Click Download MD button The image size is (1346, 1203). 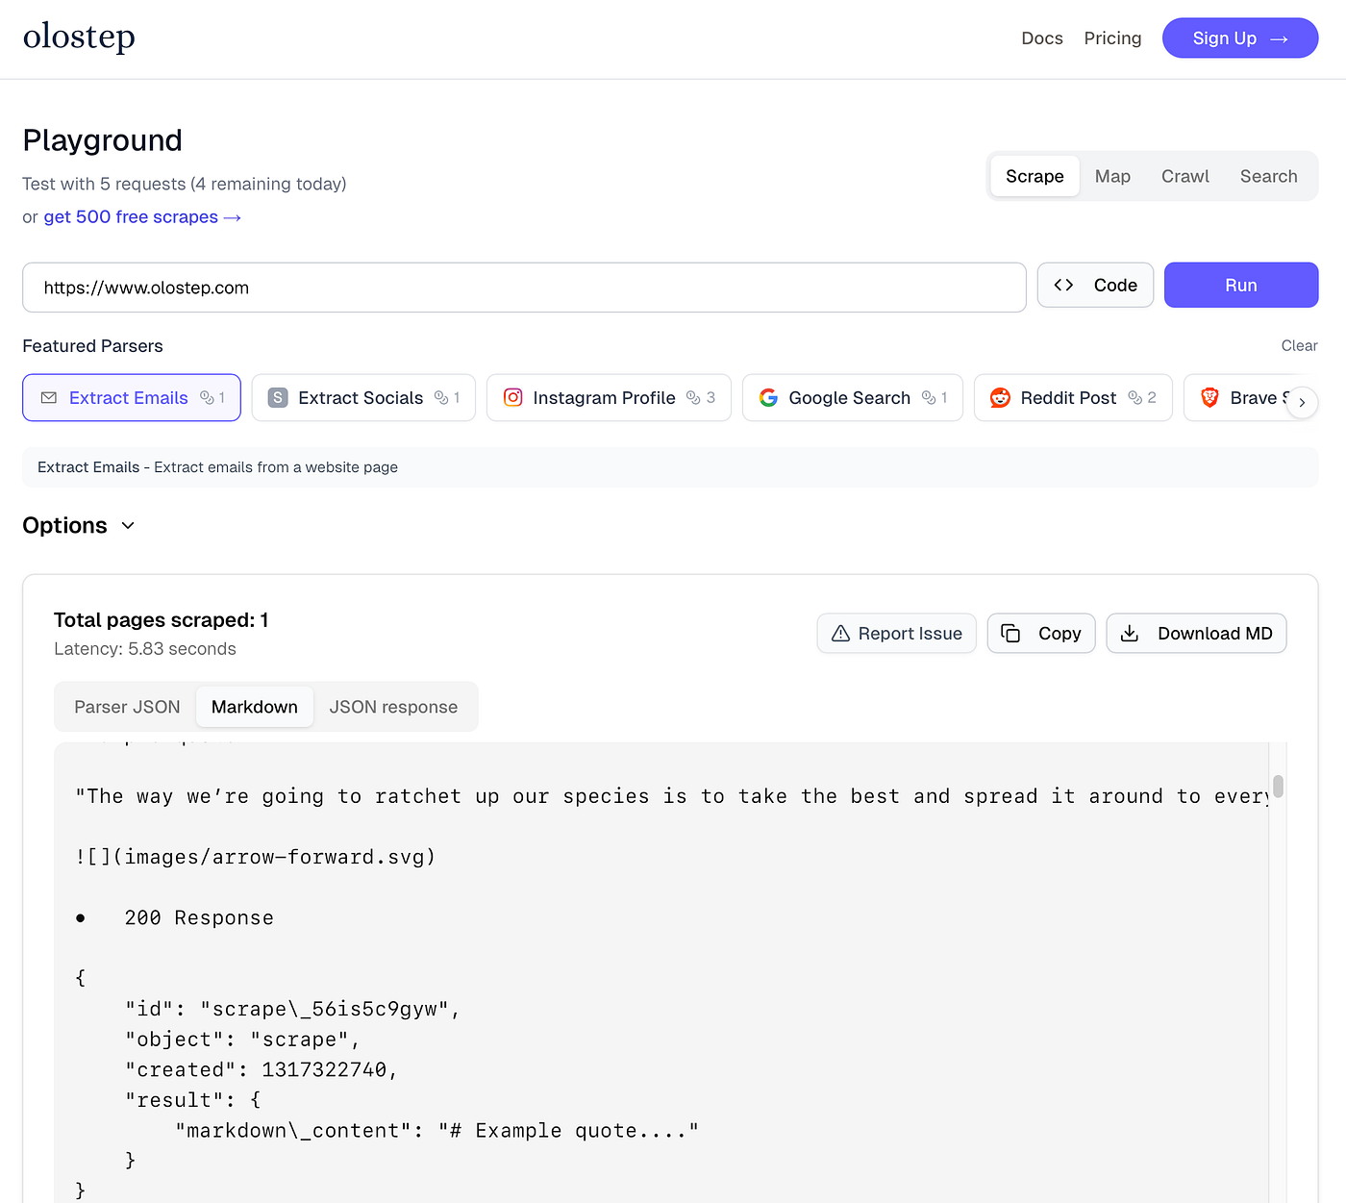(x=1196, y=634)
